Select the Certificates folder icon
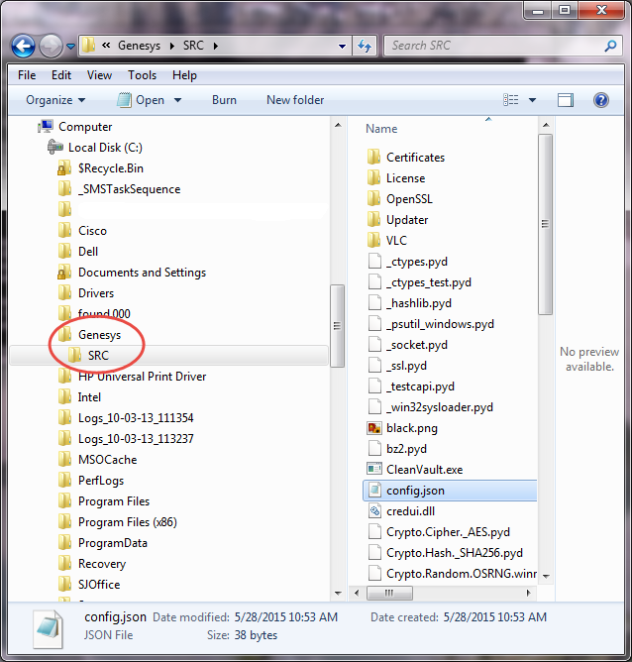Viewport: 632px width, 662px height. click(x=374, y=158)
